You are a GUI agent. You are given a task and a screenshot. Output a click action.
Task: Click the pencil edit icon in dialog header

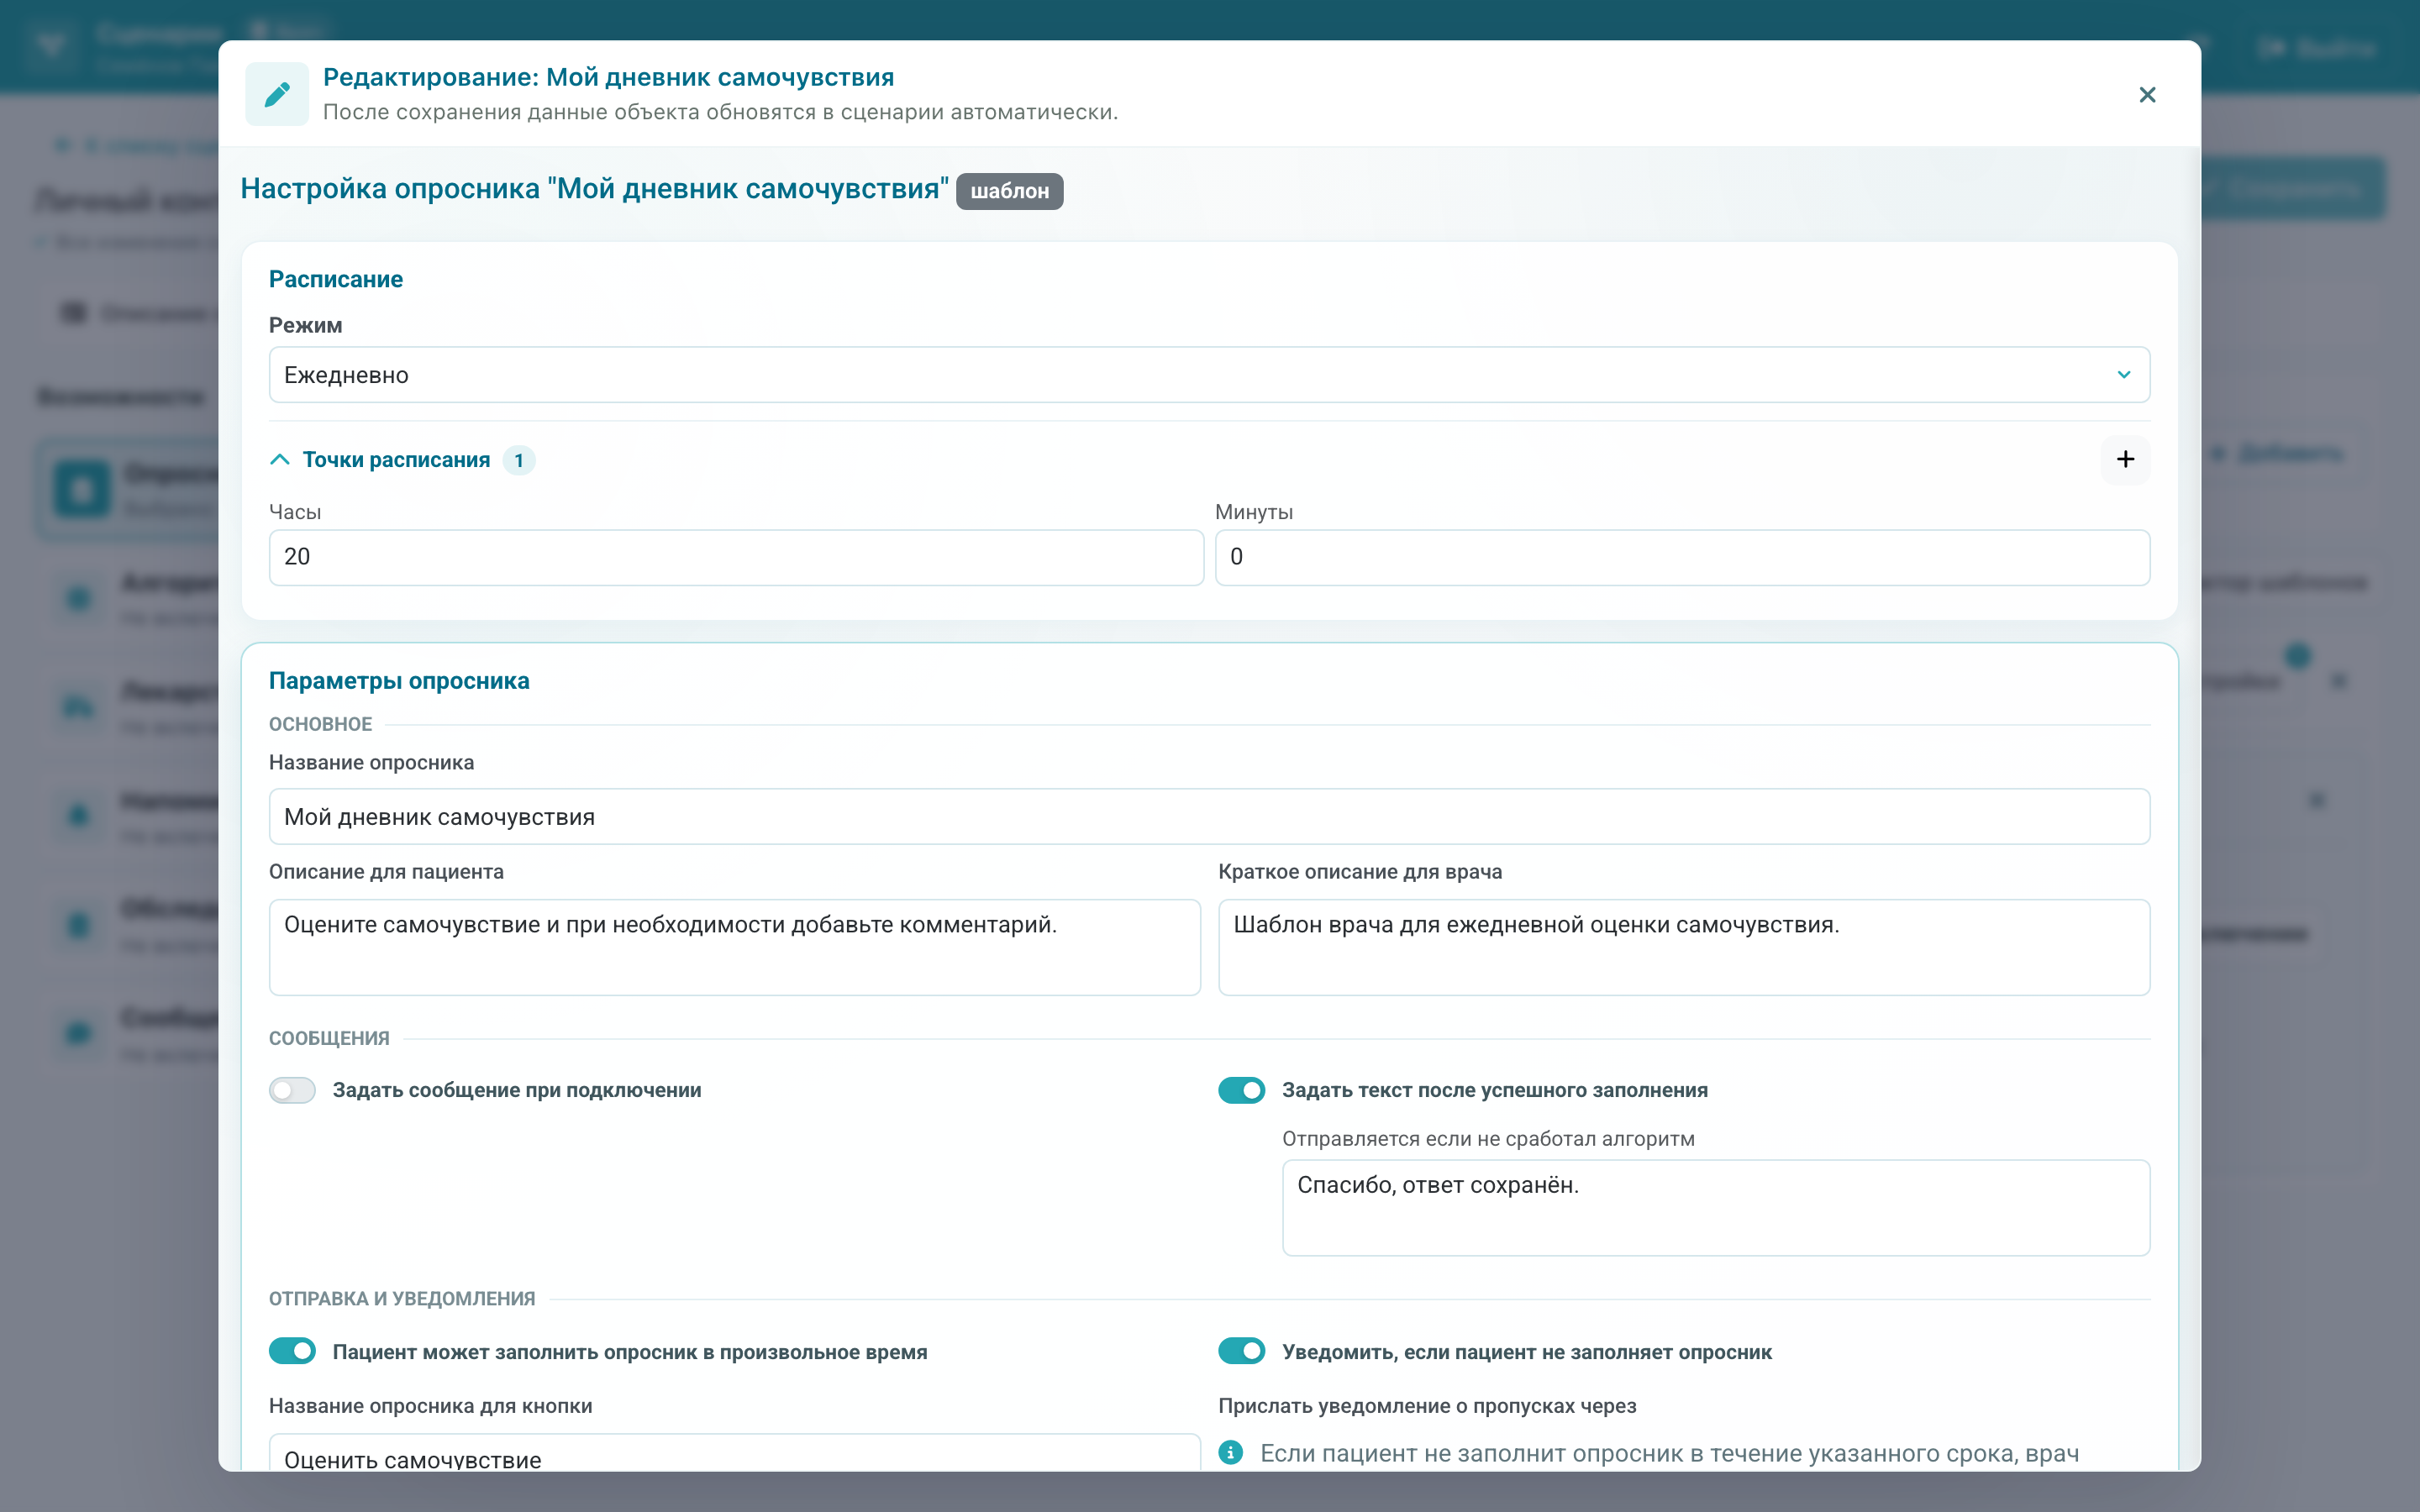pyautogui.click(x=277, y=95)
